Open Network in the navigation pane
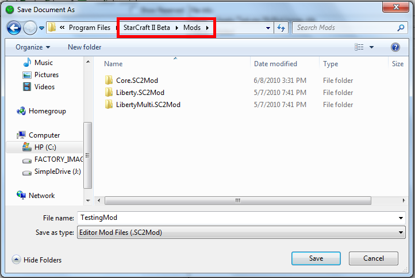Screen dimensions: 415x278 point(41,196)
